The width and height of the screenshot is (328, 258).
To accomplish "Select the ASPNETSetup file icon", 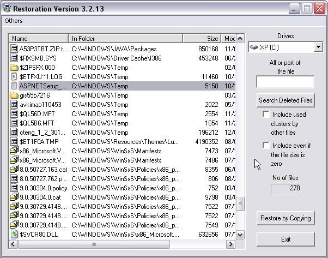I will pyautogui.click(x=15, y=86).
